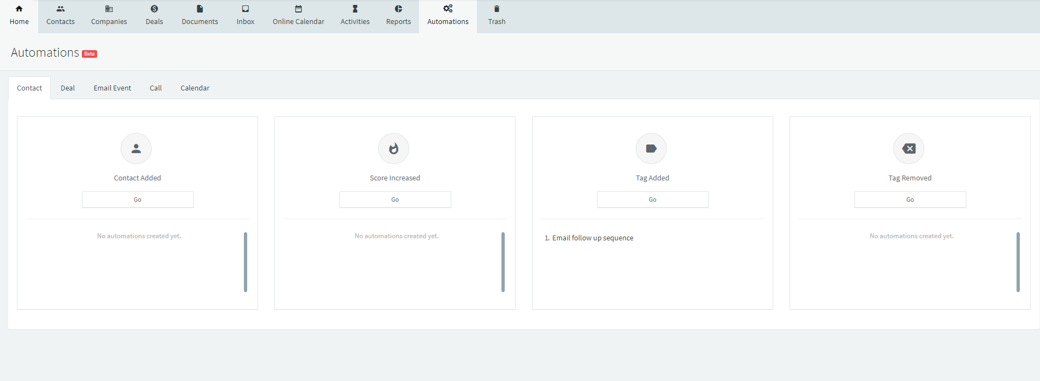Click the Tag Added label icon
The width and height of the screenshot is (1040, 381).
pos(651,148)
